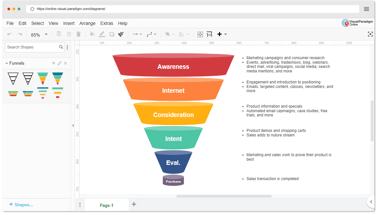Click the Delete trash icon
The height and width of the screenshot is (215, 378).
pos(79,34)
